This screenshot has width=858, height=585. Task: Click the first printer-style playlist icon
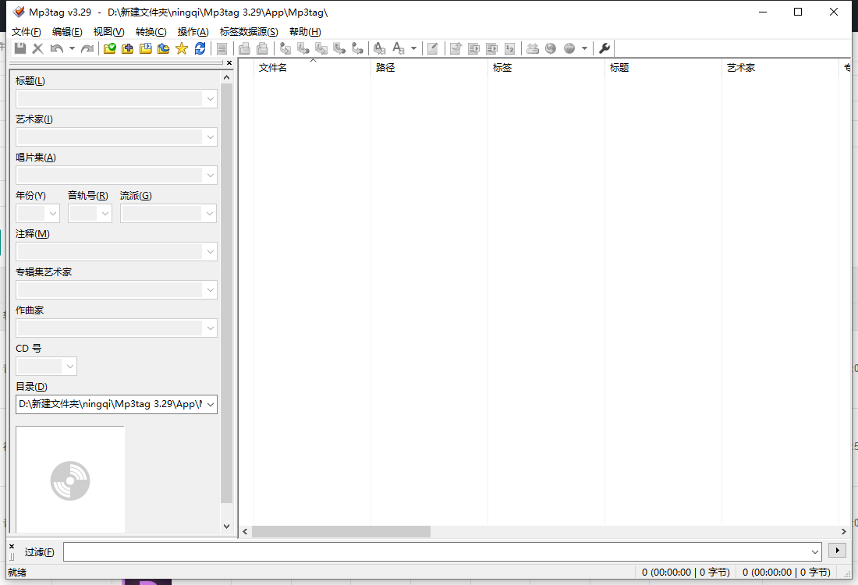coord(245,48)
